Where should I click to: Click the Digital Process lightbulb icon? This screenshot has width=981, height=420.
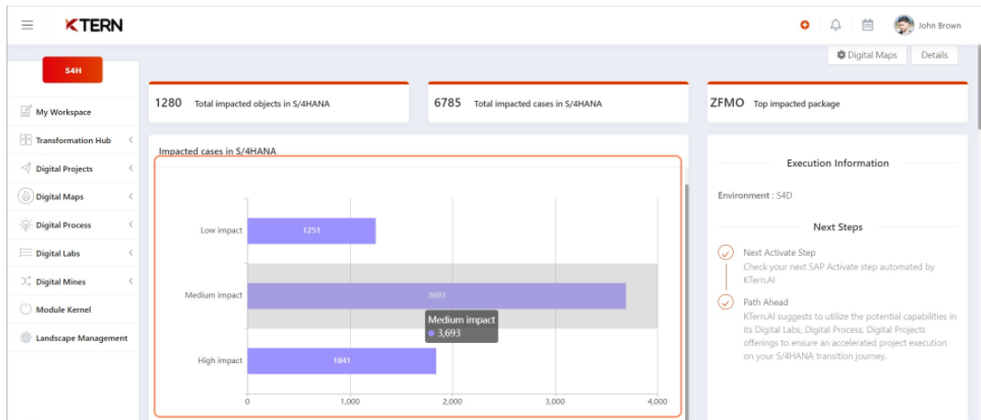[26, 225]
